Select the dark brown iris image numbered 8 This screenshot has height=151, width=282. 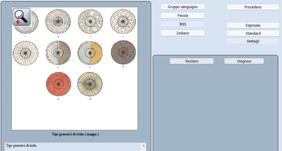(x=123, y=53)
